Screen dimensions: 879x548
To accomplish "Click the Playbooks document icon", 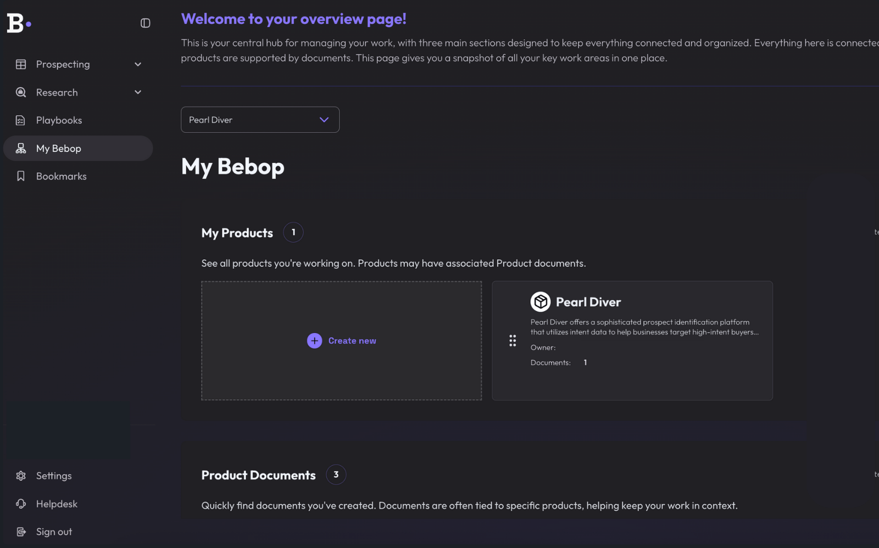I will tap(21, 120).
